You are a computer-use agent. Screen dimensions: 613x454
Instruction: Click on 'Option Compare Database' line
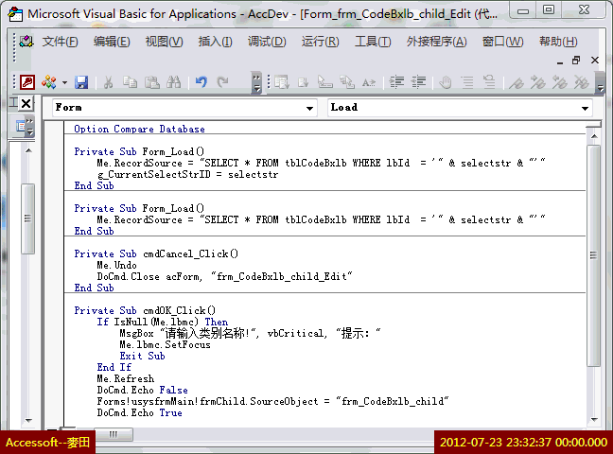(139, 129)
